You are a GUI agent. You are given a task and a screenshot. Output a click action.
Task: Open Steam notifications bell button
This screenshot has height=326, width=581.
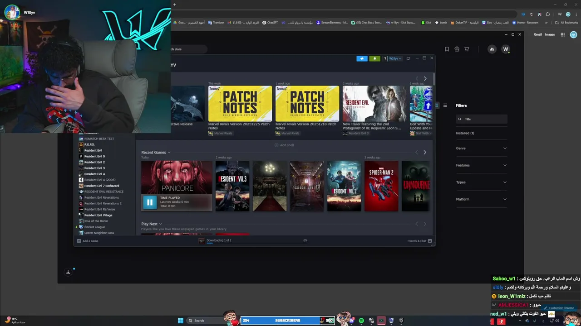(x=374, y=58)
